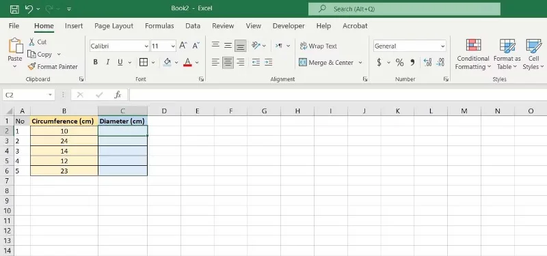Toggle Align Left horizontal alignment
The image size is (547, 256).
click(215, 62)
